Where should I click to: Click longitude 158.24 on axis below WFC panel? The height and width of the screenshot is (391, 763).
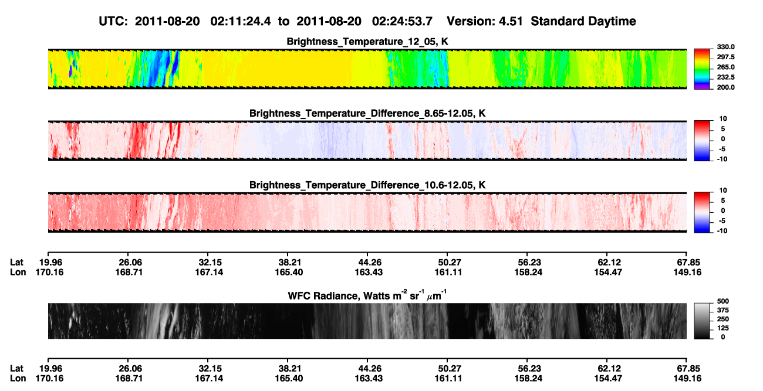(529, 379)
